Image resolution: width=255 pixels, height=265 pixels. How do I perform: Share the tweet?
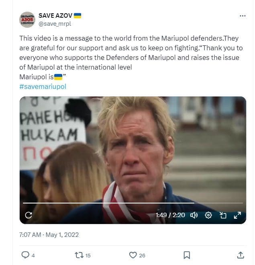(x=241, y=255)
